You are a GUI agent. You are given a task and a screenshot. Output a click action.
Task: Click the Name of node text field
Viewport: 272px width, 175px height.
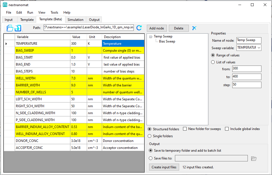tap(249, 41)
